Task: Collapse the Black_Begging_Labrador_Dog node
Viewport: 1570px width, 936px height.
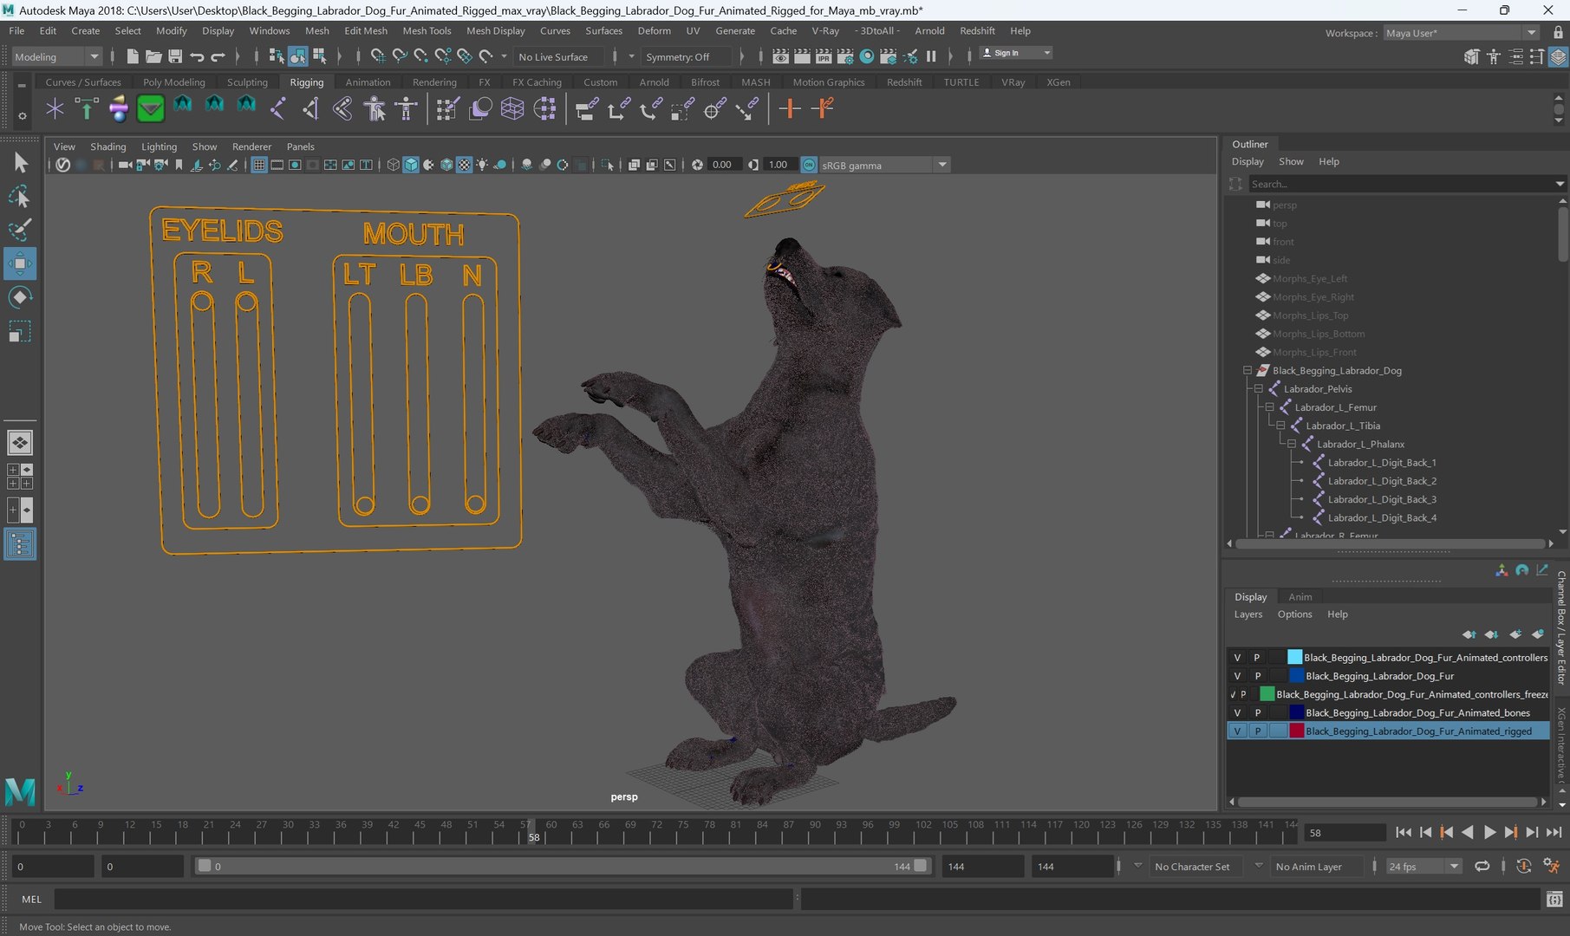Action: pyautogui.click(x=1248, y=370)
